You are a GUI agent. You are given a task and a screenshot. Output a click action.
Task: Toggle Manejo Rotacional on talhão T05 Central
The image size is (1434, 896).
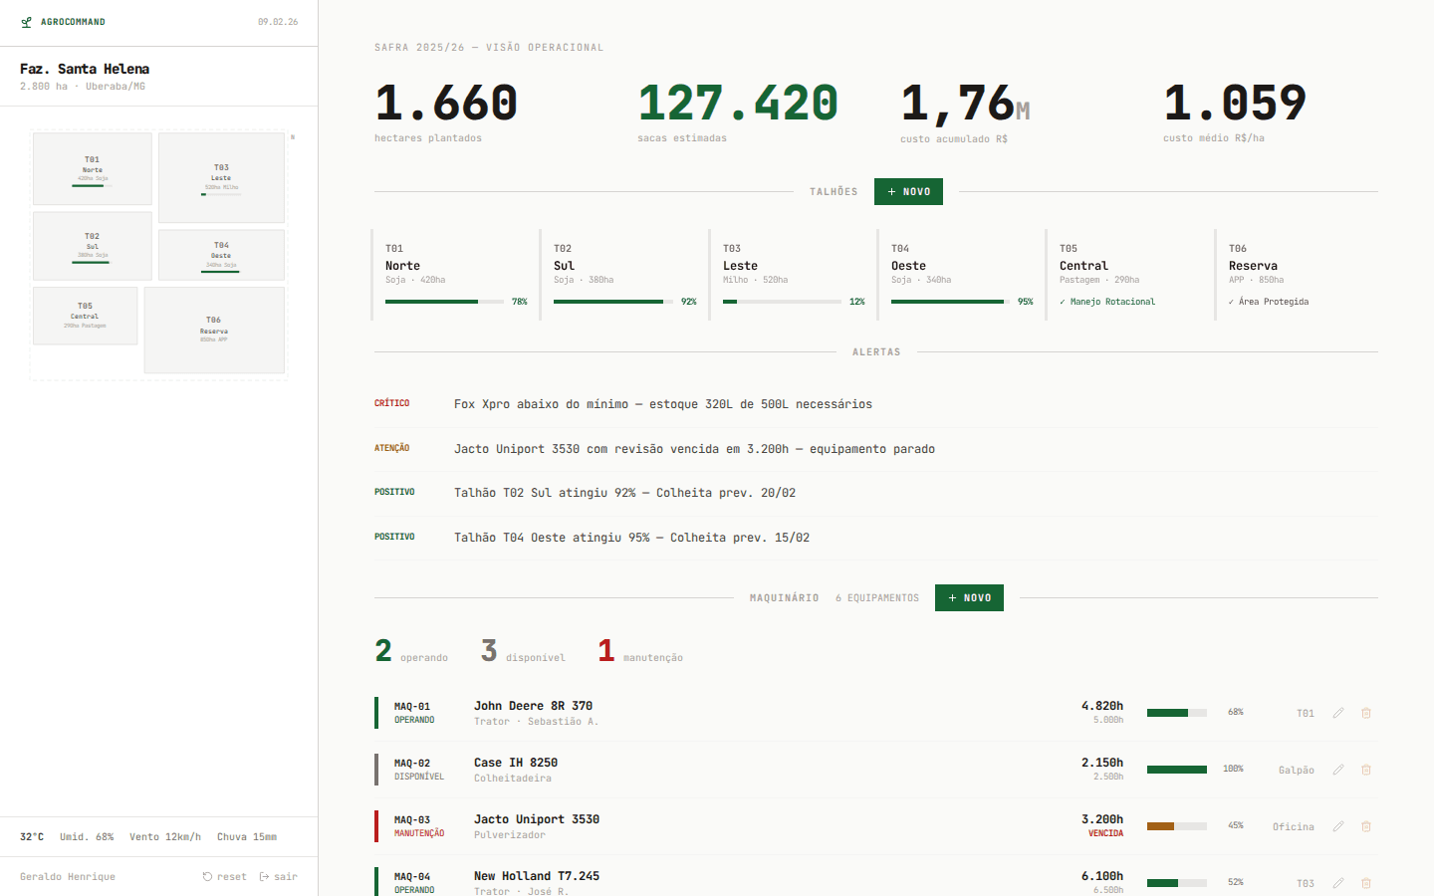pos(1107,301)
